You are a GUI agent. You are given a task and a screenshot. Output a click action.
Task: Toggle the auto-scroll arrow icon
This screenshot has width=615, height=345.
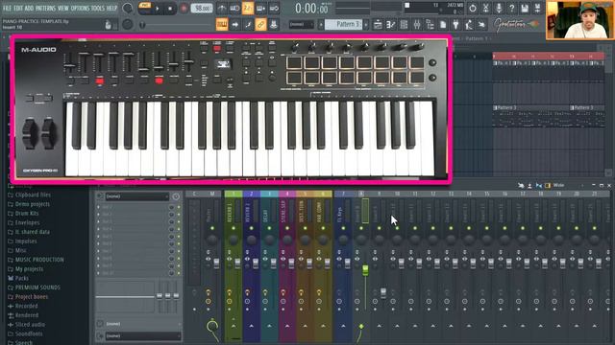click(234, 25)
